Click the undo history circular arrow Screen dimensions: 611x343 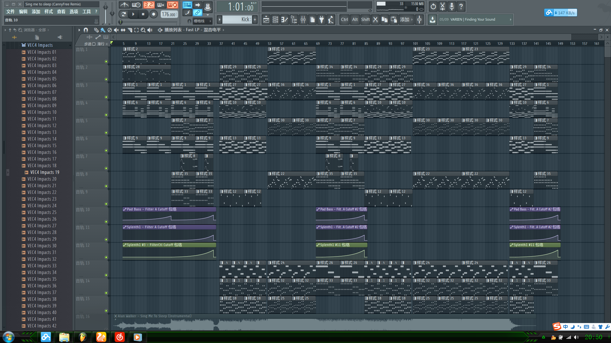pos(433,6)
